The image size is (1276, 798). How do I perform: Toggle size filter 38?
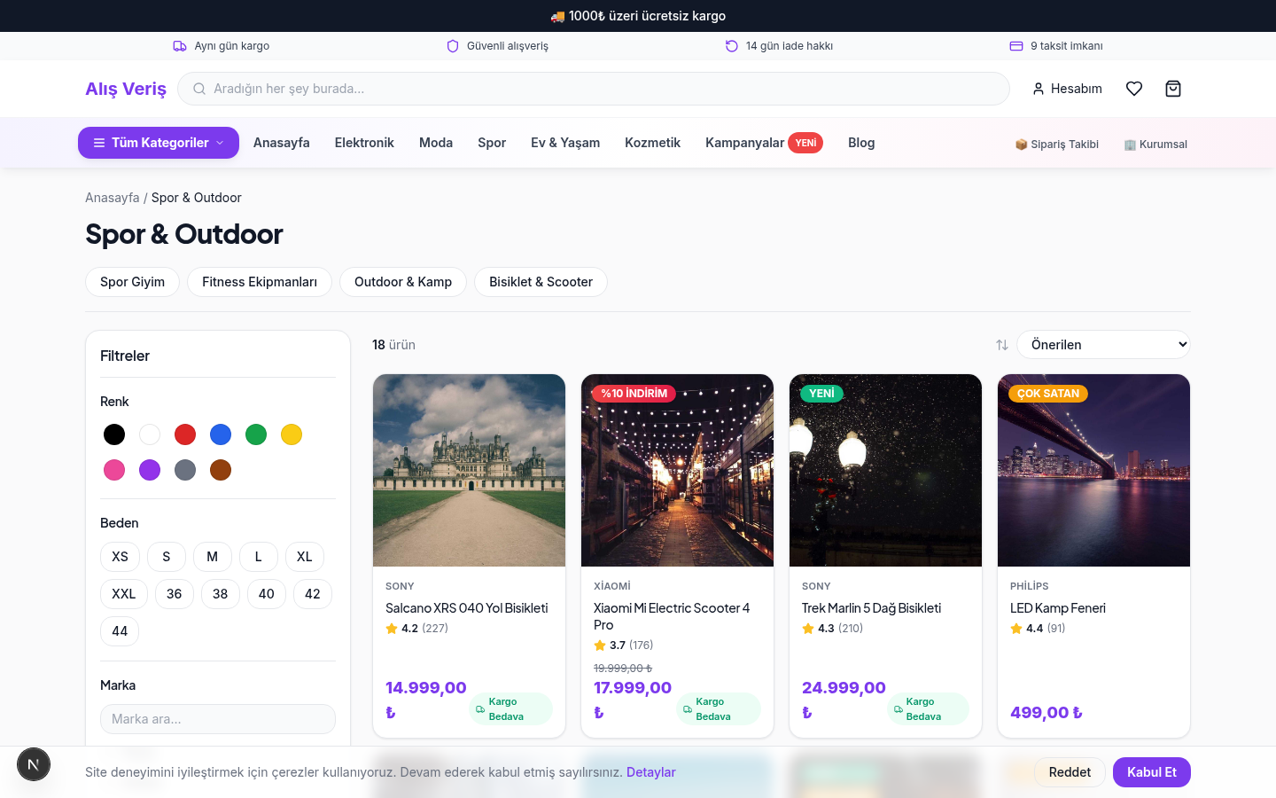pyautogui.click(x=221, y=594)
